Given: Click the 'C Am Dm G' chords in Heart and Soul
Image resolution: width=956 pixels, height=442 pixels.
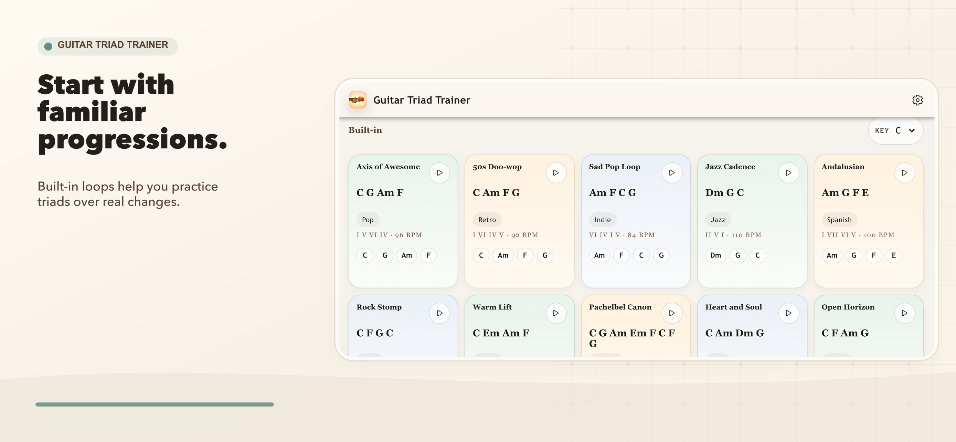Looking at the screenshot, I should point(734,333).
